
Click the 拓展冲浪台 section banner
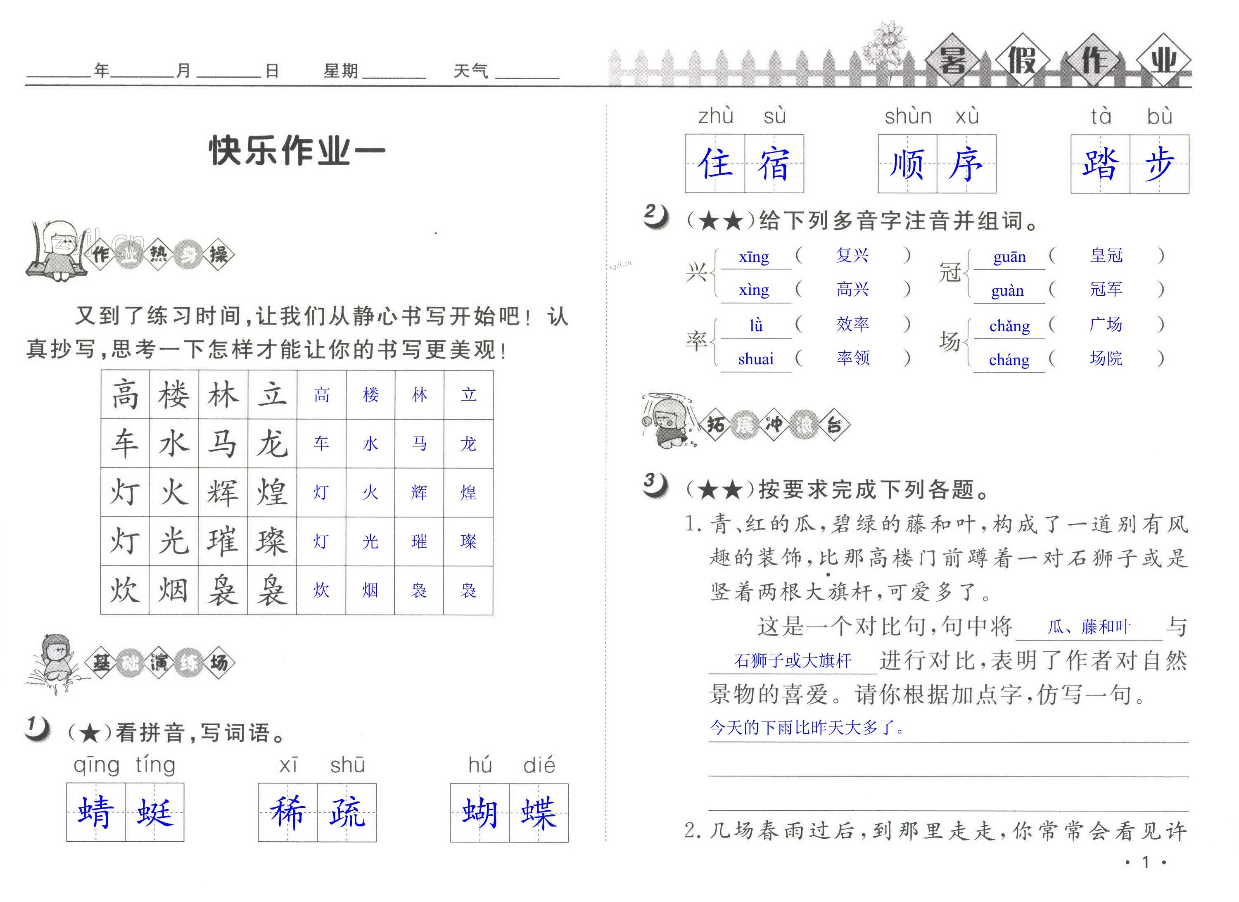tap(776, 425)
